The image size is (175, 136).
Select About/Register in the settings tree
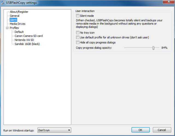[19, 12]
